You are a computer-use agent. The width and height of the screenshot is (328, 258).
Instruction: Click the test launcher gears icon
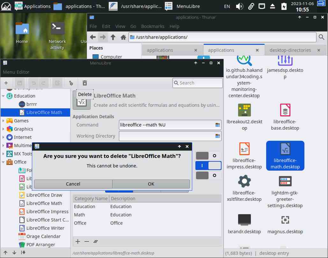coord(71,83)
